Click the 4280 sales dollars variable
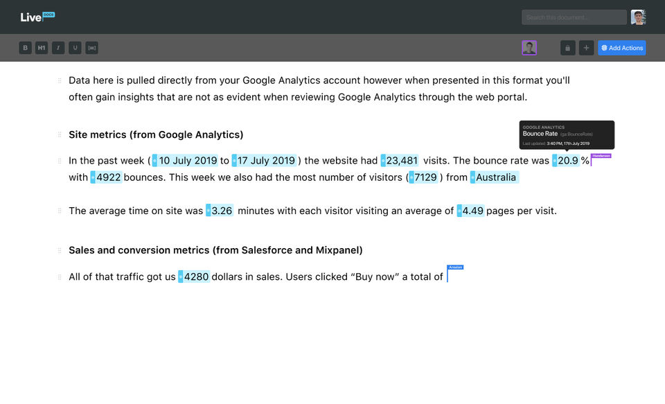 point(196,277)
